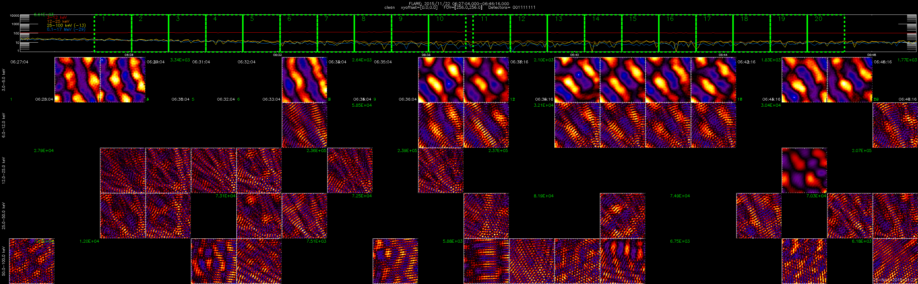Click the '25.0-50.0 keV' row label
Viewport: 918px width, 284px height.
pyautogui.click(x=4, y=216)
